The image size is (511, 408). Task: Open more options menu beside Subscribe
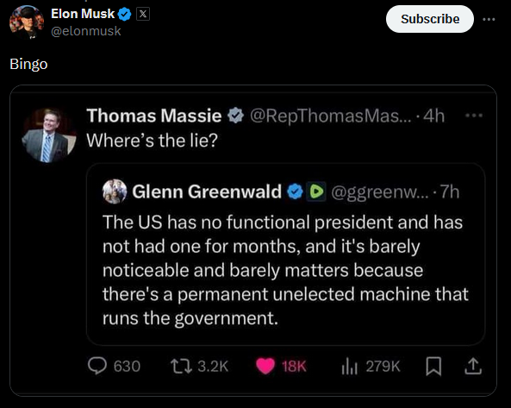489,19
